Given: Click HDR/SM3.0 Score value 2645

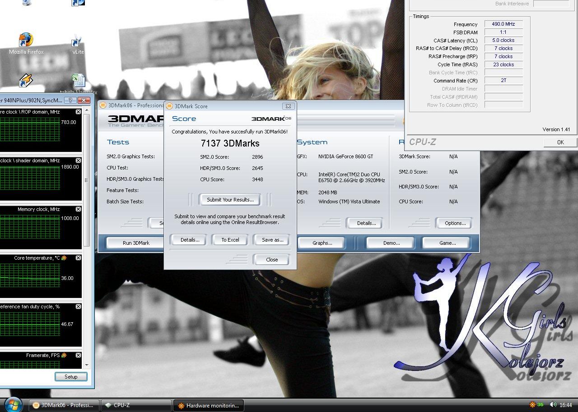Looking at the screenshot, I should tap(257, 168).
